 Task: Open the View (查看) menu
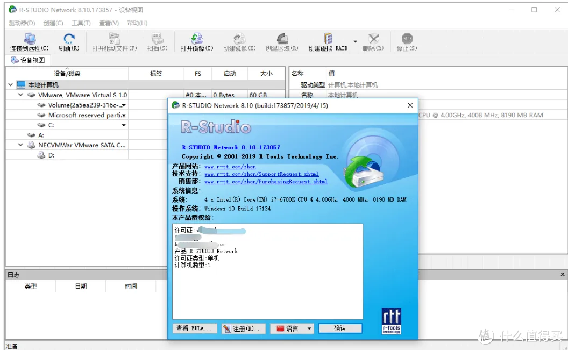tap(109, 23)
